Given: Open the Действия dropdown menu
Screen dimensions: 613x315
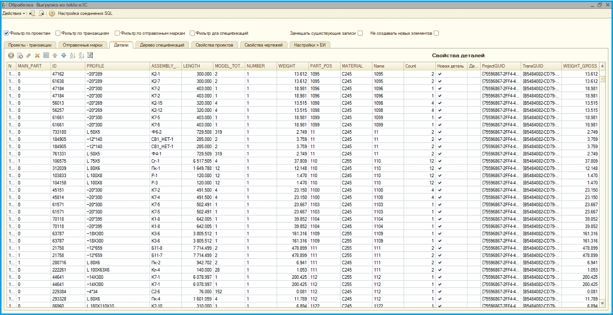Looking at the screenshot, I should 14,13.
